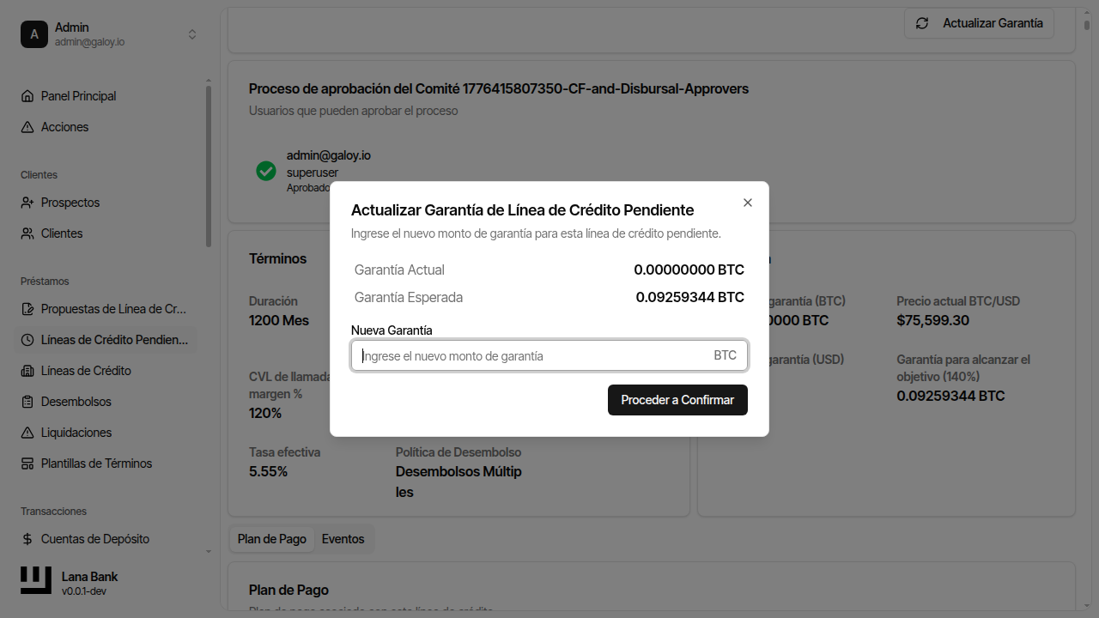Click the Clientes people icon
The height and width of the screenshot is (618, 1099).
click(x=27, y=233)
